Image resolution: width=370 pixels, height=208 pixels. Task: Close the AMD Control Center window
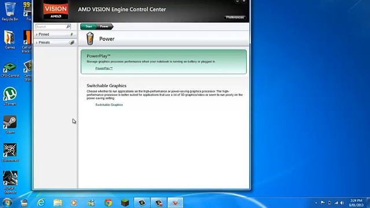click(244, 1)
